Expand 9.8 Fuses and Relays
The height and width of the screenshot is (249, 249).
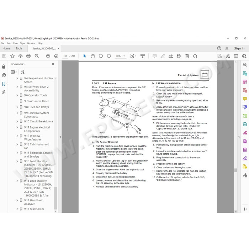point(17,107)
